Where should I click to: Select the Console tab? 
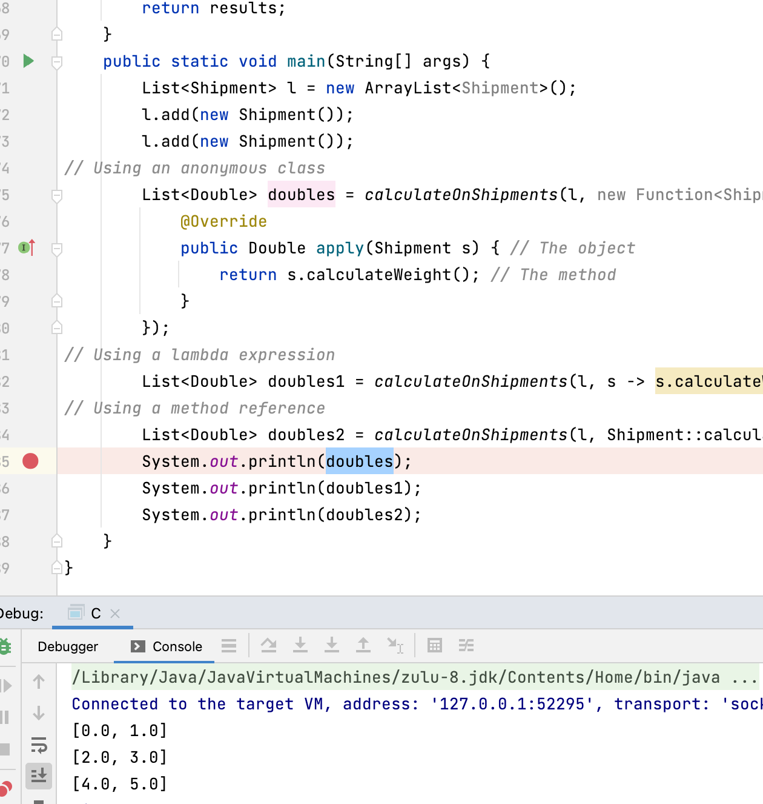point(167,646)
